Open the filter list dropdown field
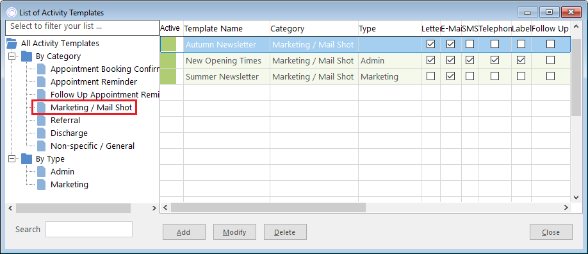Image resolution: width=588 pixels, height=254 pixels. pyautogui.click(x=83, y=27)
